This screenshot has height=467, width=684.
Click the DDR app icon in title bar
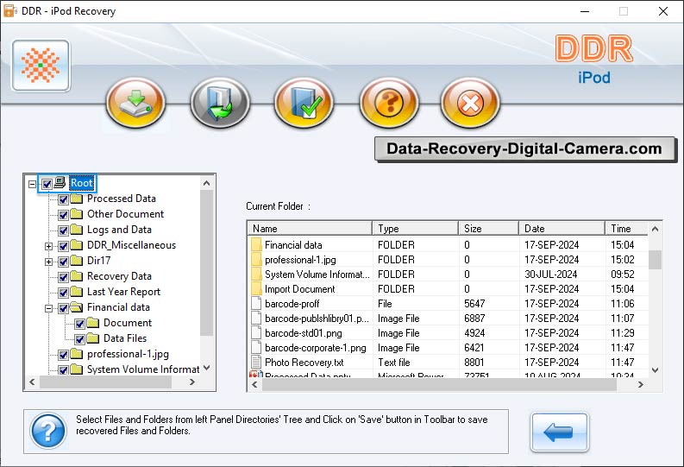tap(10, 11)
